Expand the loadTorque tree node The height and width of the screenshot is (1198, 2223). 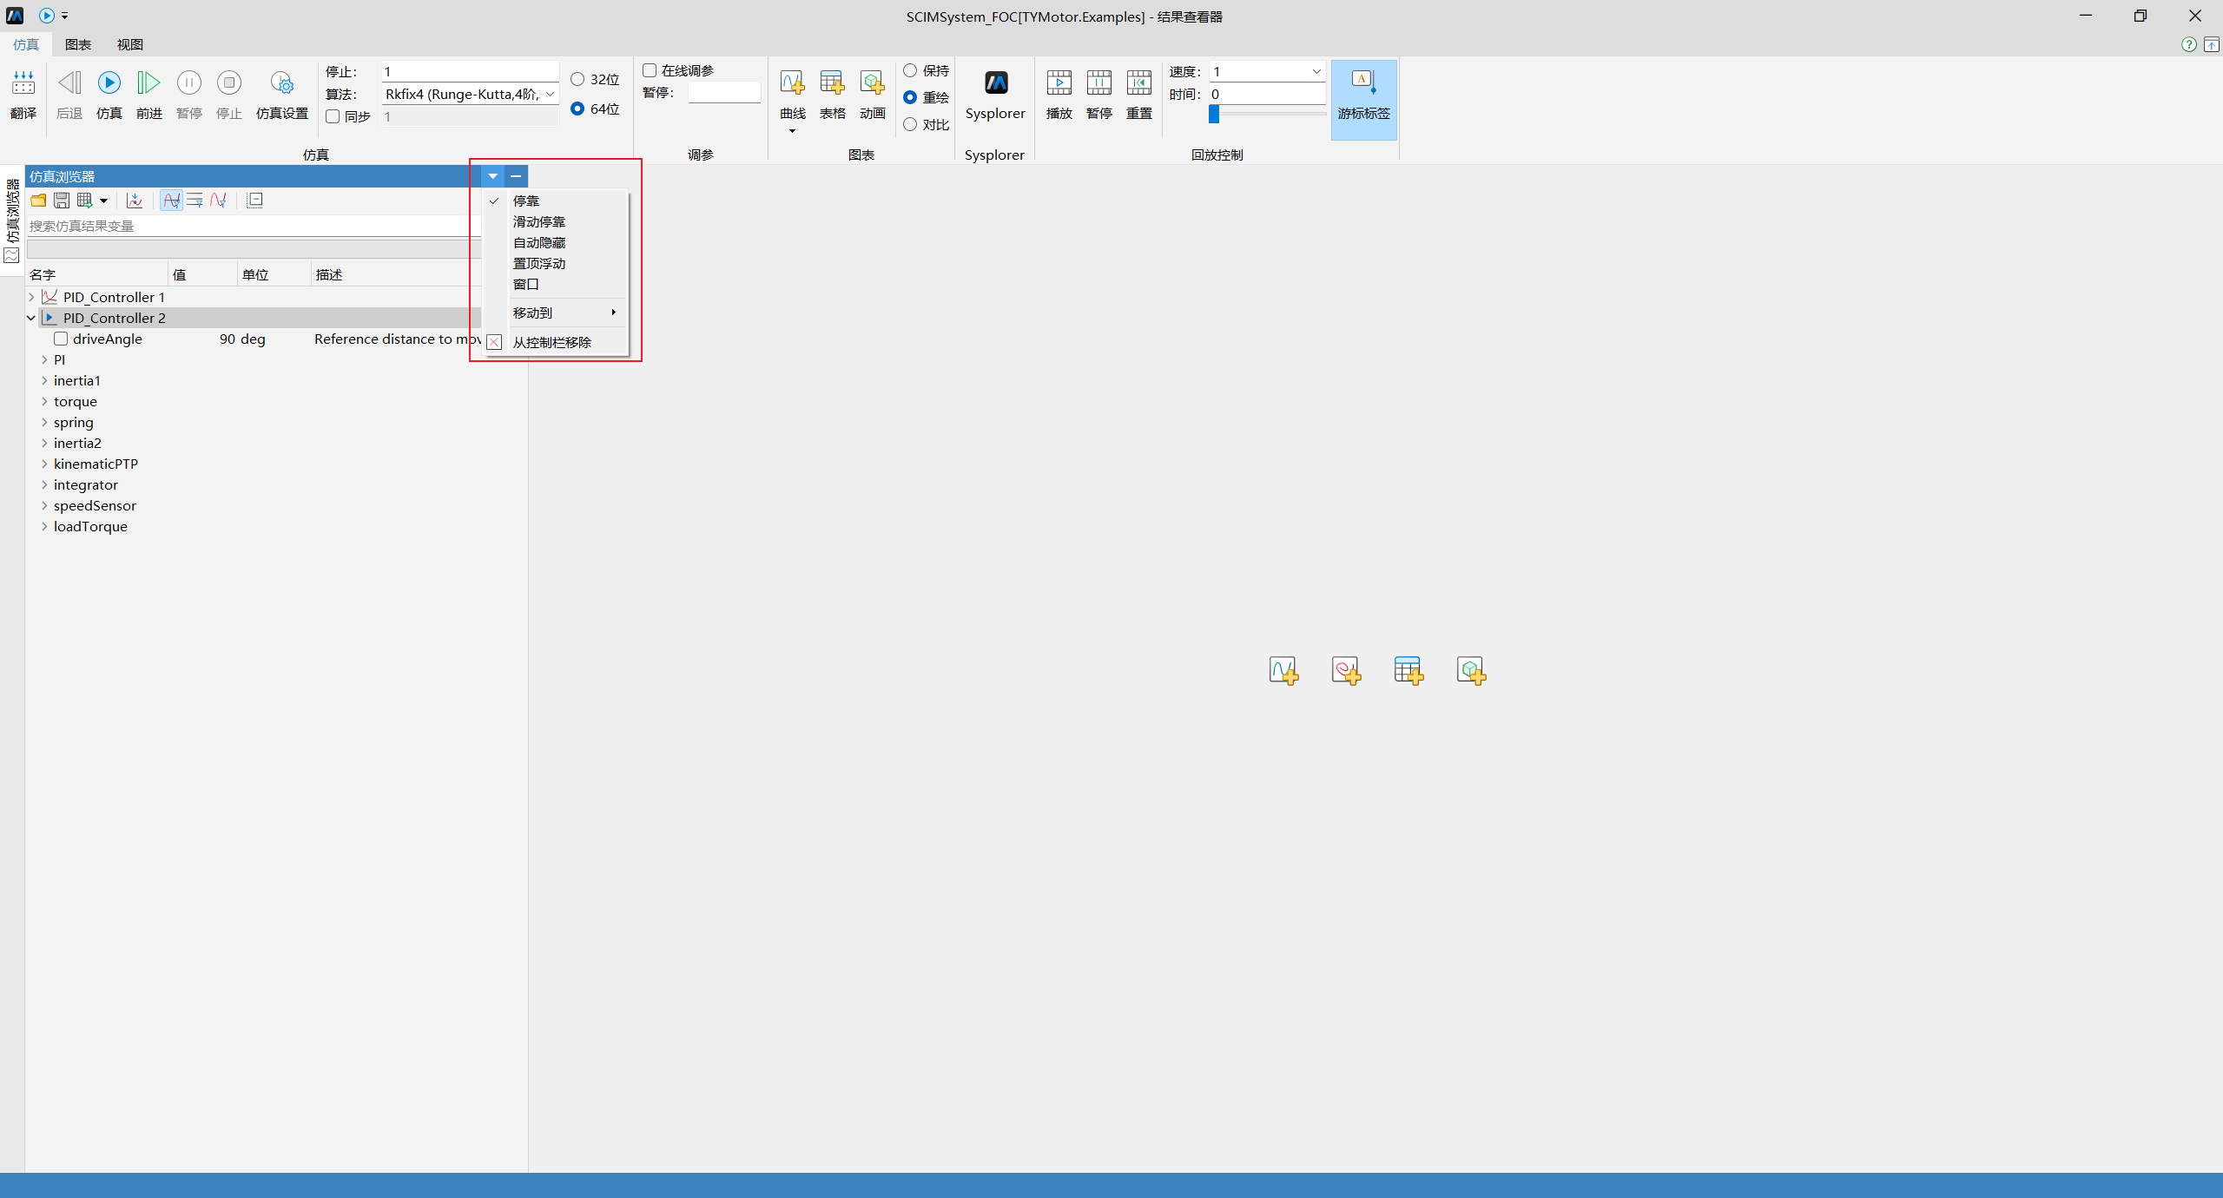click(44, 526)
